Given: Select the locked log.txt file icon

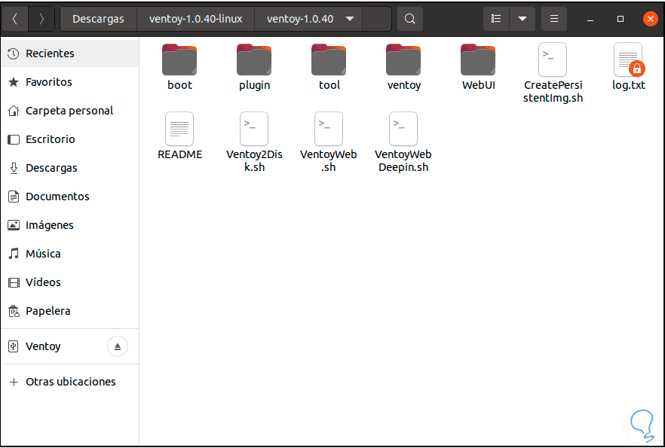Looking at the screenshot, I should 628,59.
